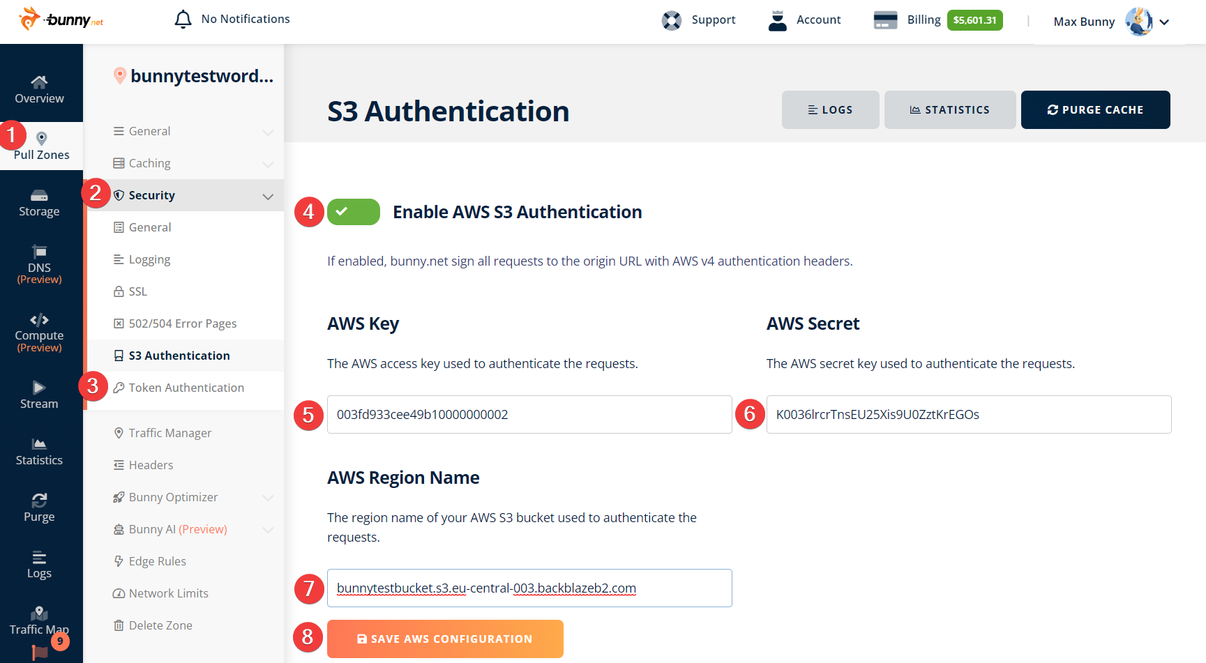Collapse the Security section chevron
The image size is (1206, 663).
pyautogui.click(x=268, y=197)
